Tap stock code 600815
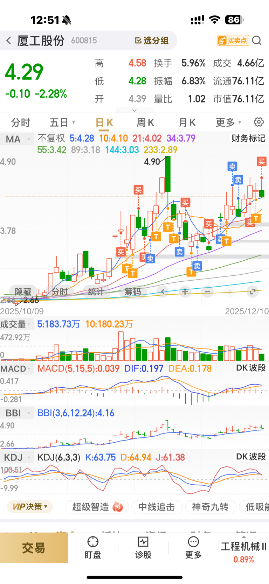This screenshot has width=269, height=584. point(84,41)
